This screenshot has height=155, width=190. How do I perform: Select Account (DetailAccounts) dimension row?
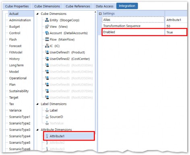(66, 33)
